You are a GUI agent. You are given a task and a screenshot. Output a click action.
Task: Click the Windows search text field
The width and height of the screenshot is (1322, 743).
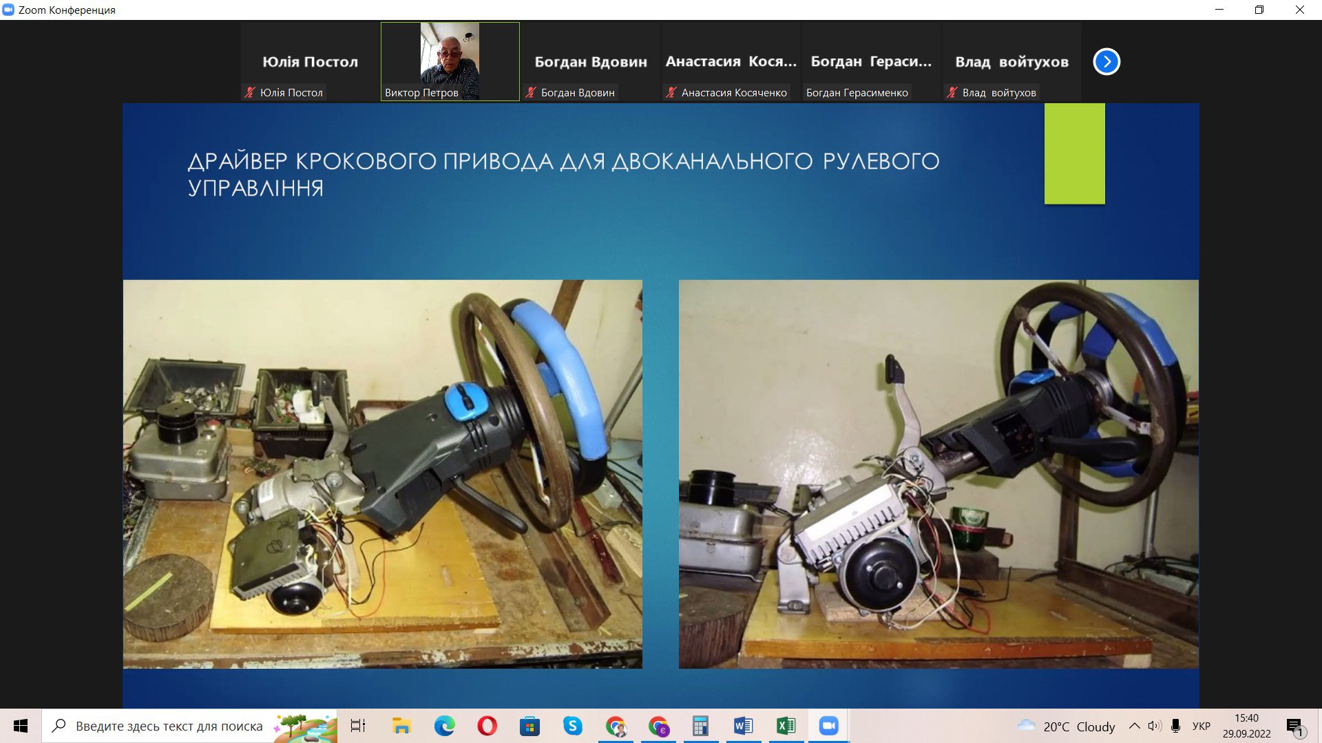click(169, 726)
